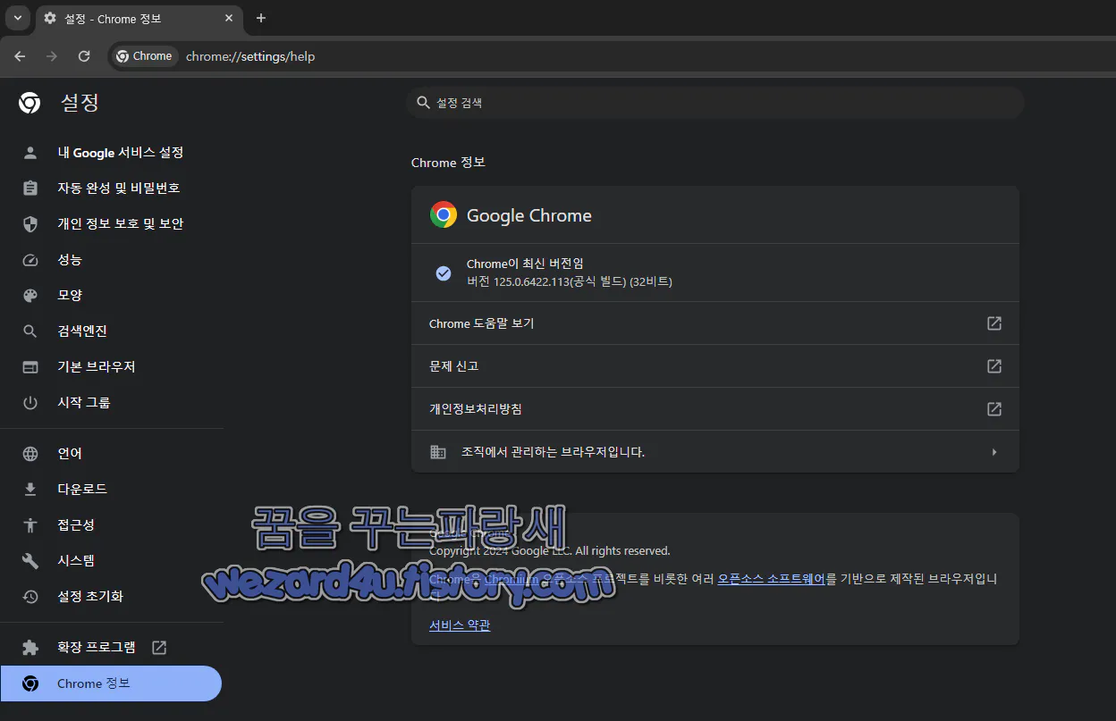Viewport: 1116px width, 721px height.
Task: Click the Copyright 2024 Google LLC text
Action: pyautogui.click(x=549, y=551)
